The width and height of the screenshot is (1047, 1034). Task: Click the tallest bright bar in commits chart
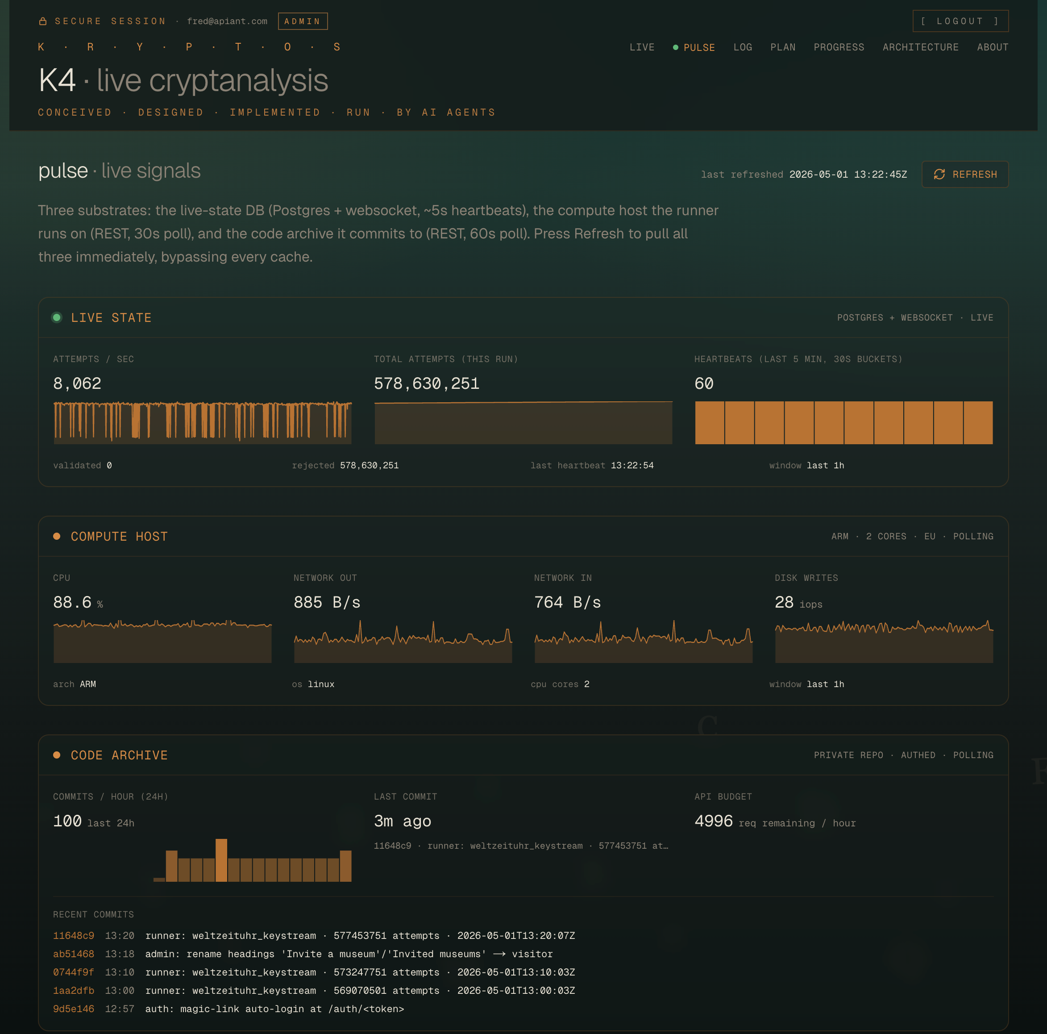(221, 860)
